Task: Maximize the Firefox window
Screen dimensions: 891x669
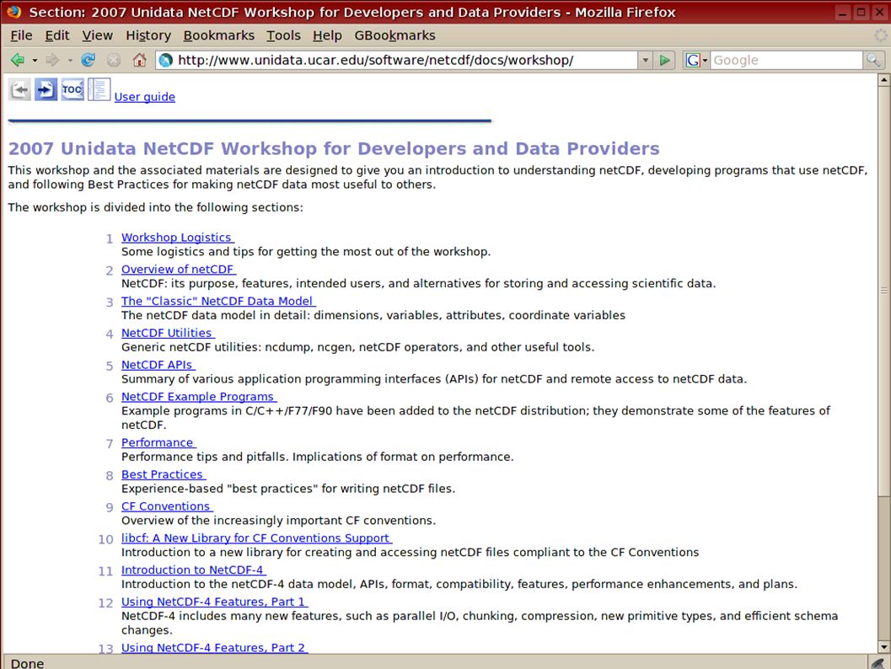Action: [861, 12]
